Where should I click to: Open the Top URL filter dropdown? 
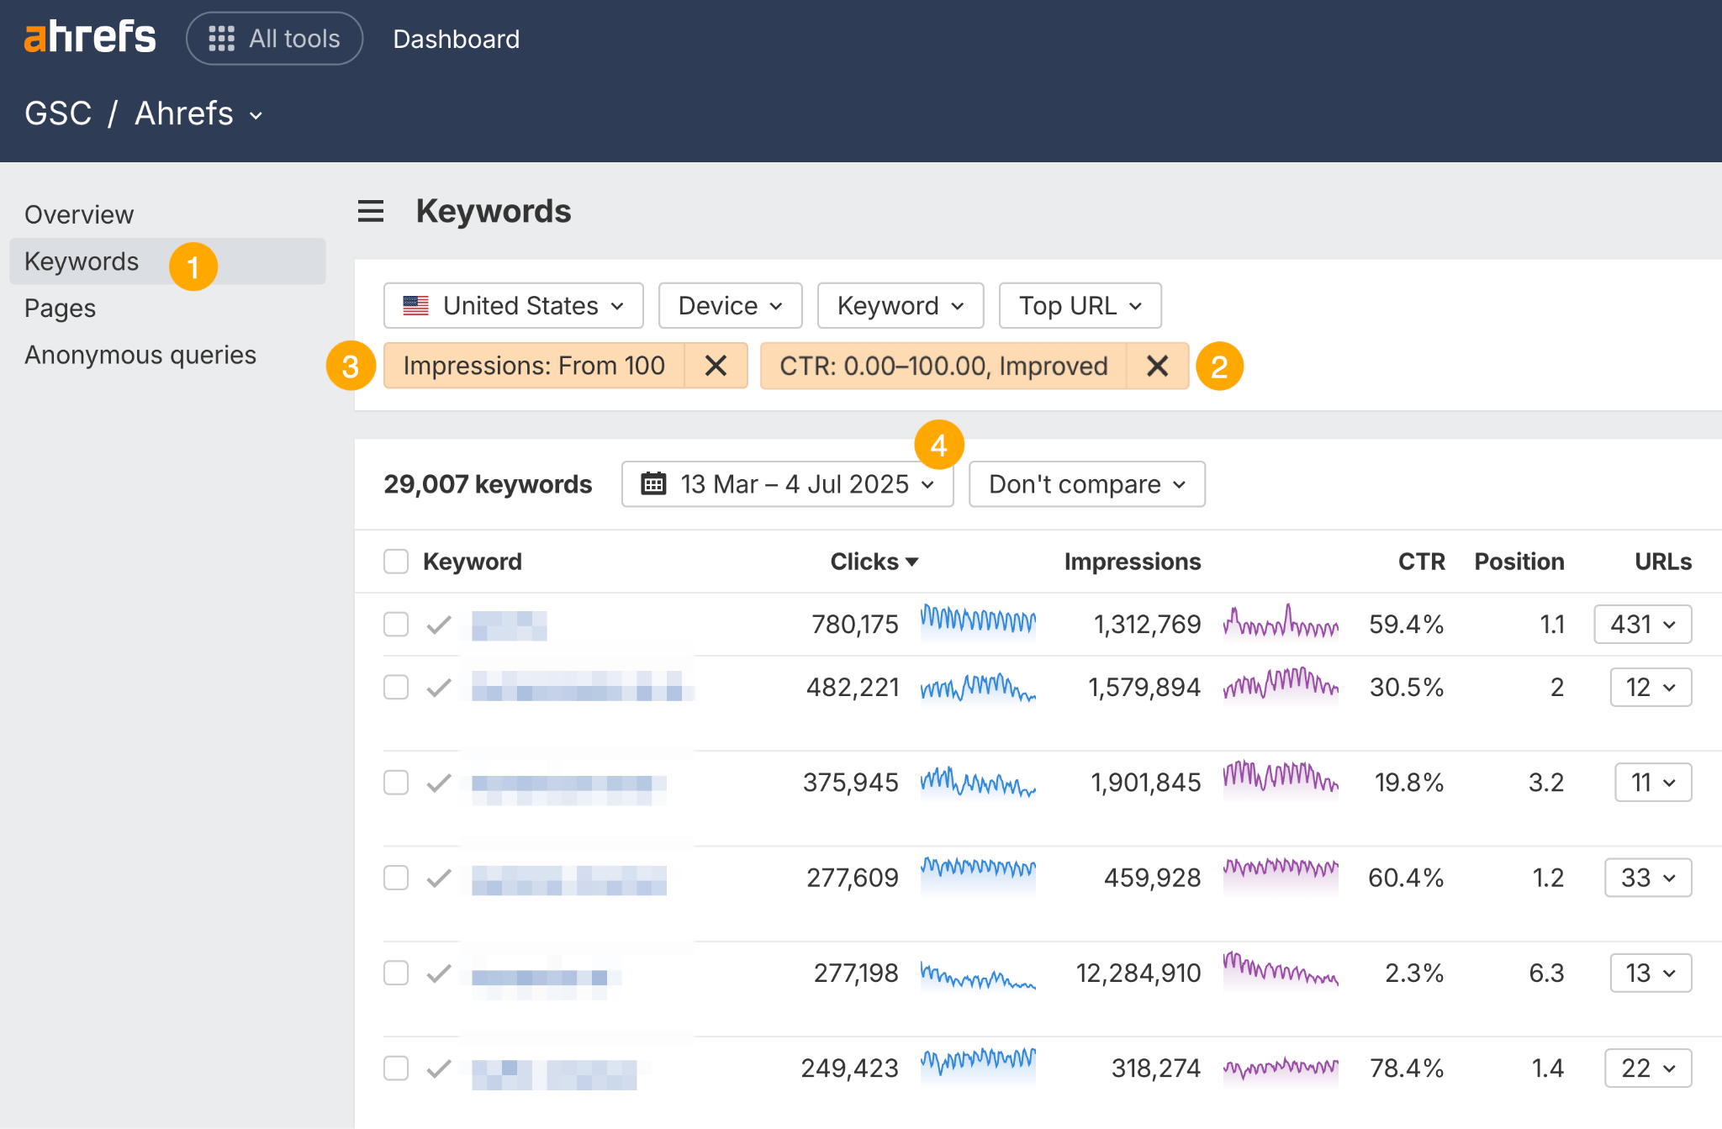(1080, 305)
